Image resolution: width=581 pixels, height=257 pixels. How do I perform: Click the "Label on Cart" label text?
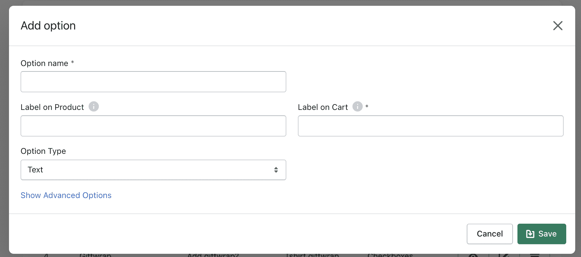coord(323,107)
